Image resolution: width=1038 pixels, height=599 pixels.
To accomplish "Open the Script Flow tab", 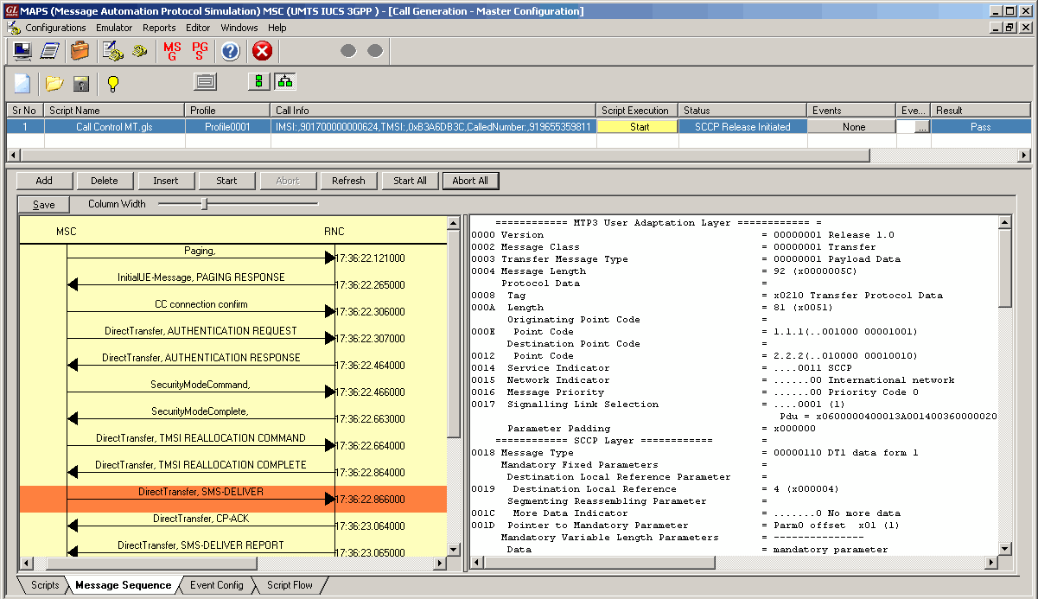I will tap(290, 585).
